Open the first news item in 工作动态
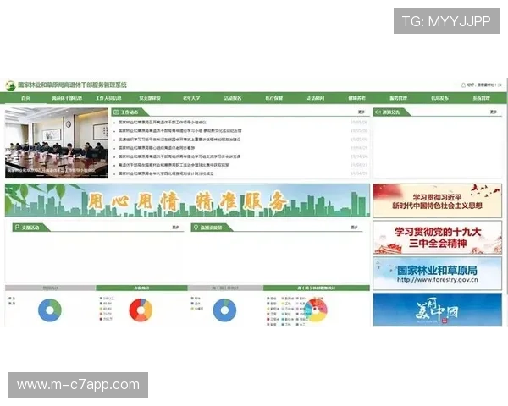Screen dimensions: 508x406 coord(163,123)
